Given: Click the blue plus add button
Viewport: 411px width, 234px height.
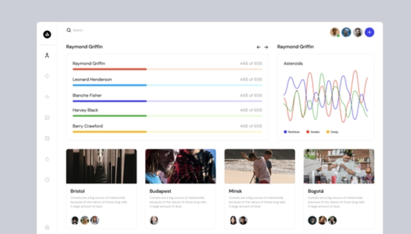Looking at the screenshot, I should click(369, 32).
